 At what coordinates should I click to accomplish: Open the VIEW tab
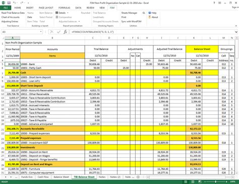(102, 8)
